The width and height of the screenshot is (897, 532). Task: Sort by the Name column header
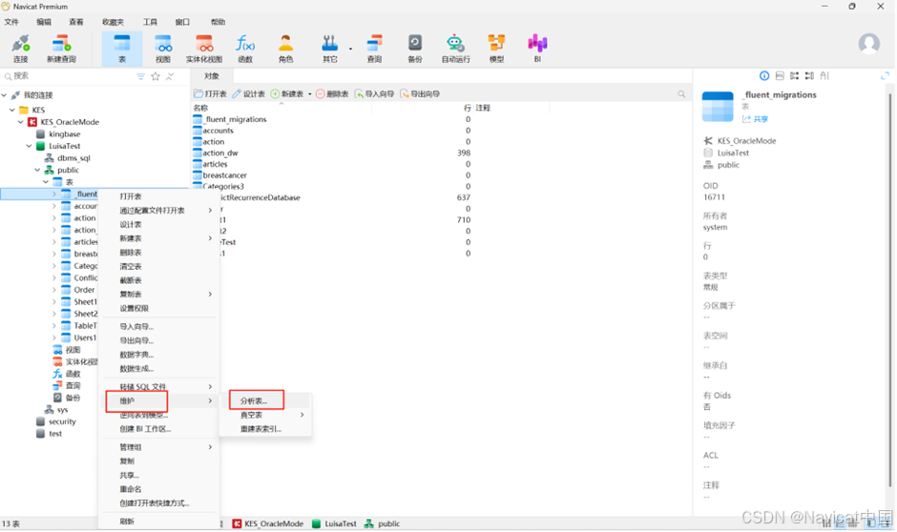pyautogui.click(x=281, y=108)
